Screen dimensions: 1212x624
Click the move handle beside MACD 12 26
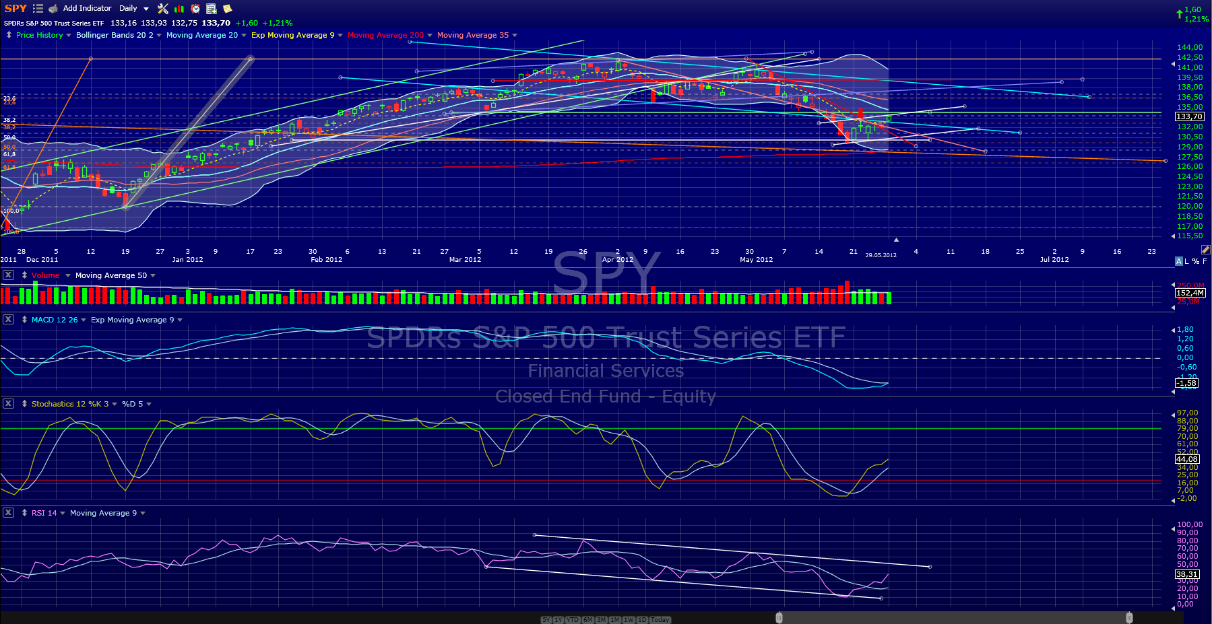click(x=24, y=320)
